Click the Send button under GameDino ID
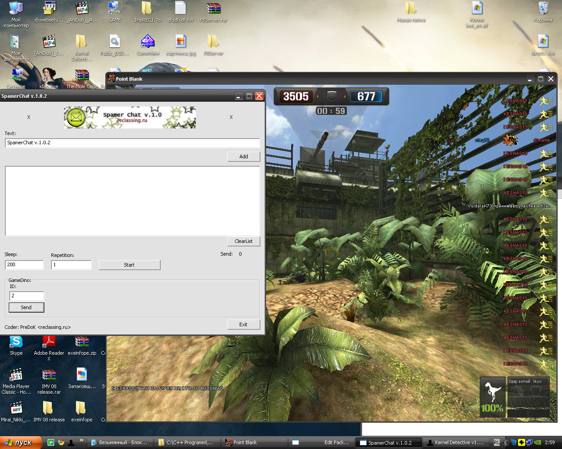This screenshot has height=449, width=562. tap(26, 307)
